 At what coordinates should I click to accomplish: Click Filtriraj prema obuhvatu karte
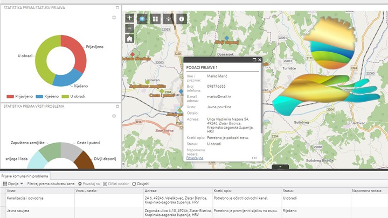click(x=51, y=184)
